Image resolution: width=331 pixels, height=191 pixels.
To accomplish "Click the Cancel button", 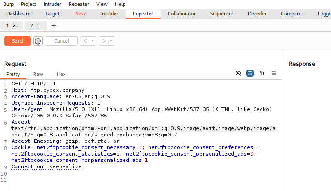I will (61, 41).
